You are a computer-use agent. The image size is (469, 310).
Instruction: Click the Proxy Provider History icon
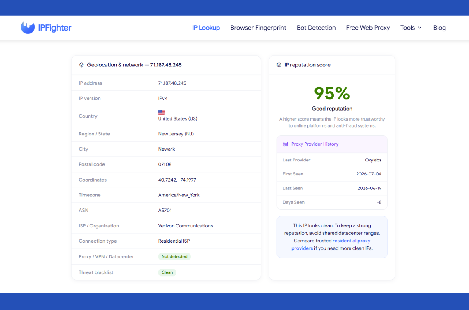coord(286,144)
